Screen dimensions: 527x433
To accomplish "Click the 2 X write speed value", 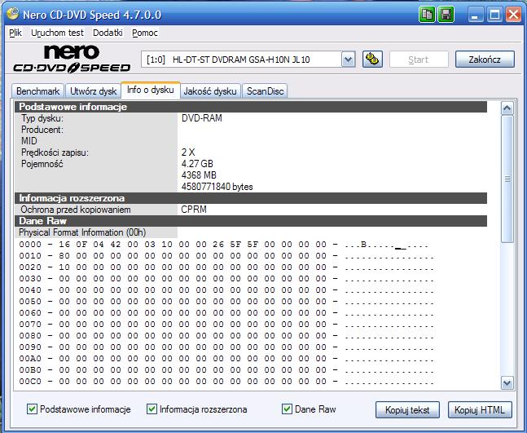I will pyautogui.click(x=188, y=152).
